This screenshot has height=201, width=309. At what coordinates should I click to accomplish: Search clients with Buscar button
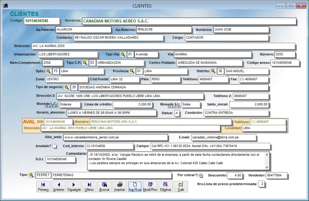click(x=104, y=187)
